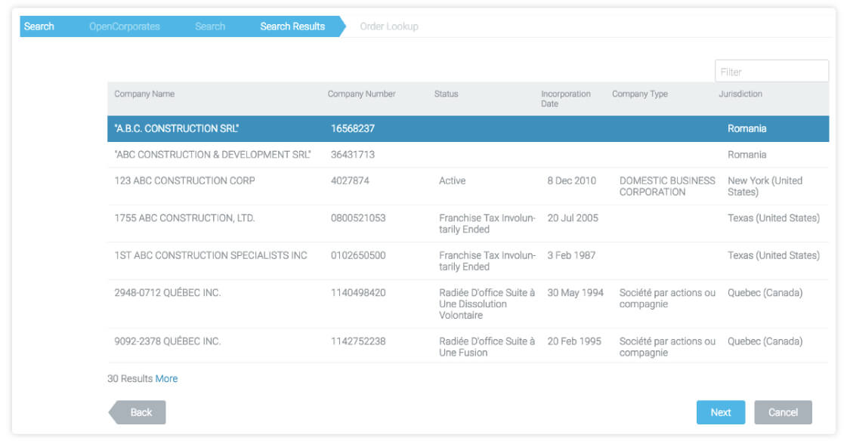The width and height of the screenshot is (847, 441).
Task: Proceed with the Next button
Action: 721,412
